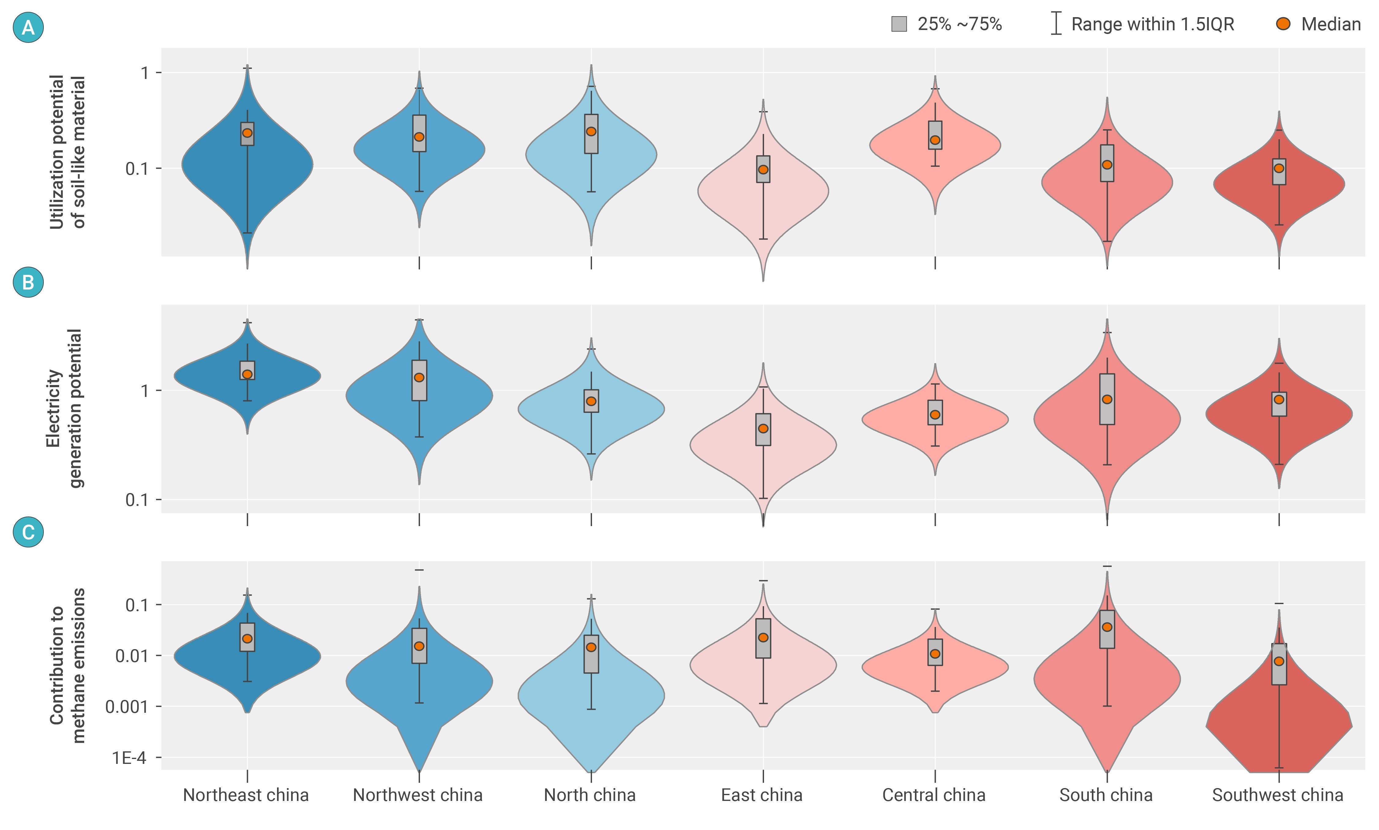Select the "Northeast china" x-axis label
The image size is (1379, 830).
[245, 795]
